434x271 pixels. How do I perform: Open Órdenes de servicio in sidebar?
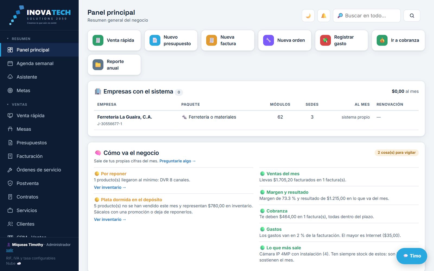[x=39, y=170]
